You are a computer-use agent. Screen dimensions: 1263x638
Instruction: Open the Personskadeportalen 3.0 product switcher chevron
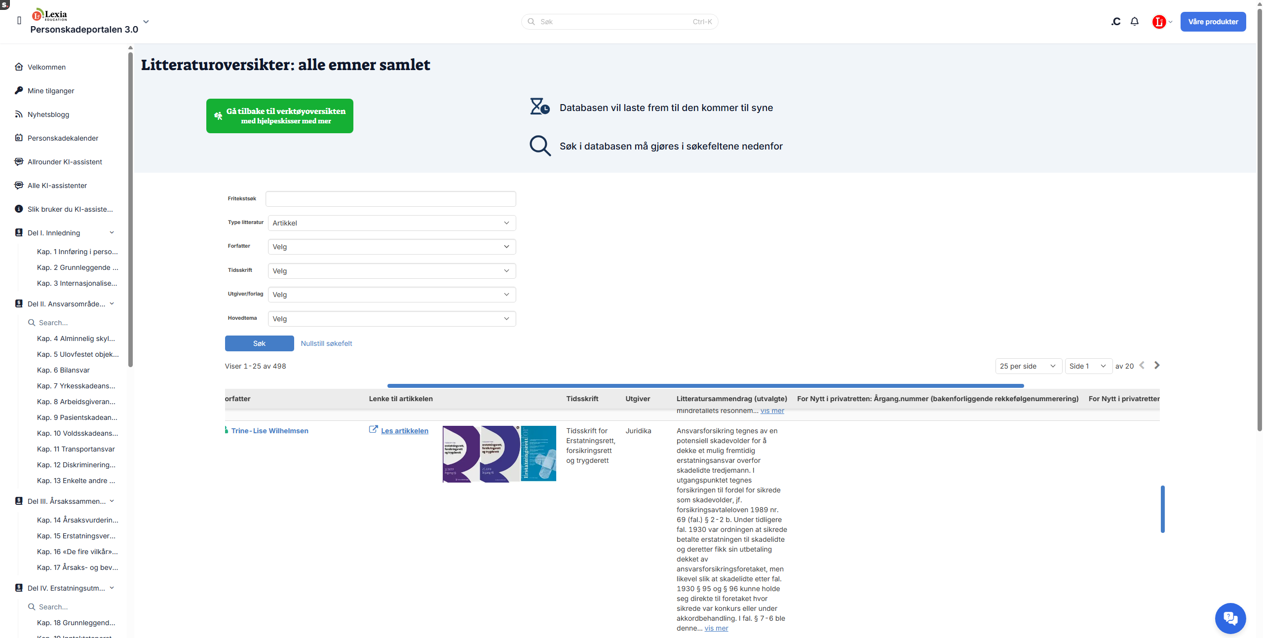point(146,22)
